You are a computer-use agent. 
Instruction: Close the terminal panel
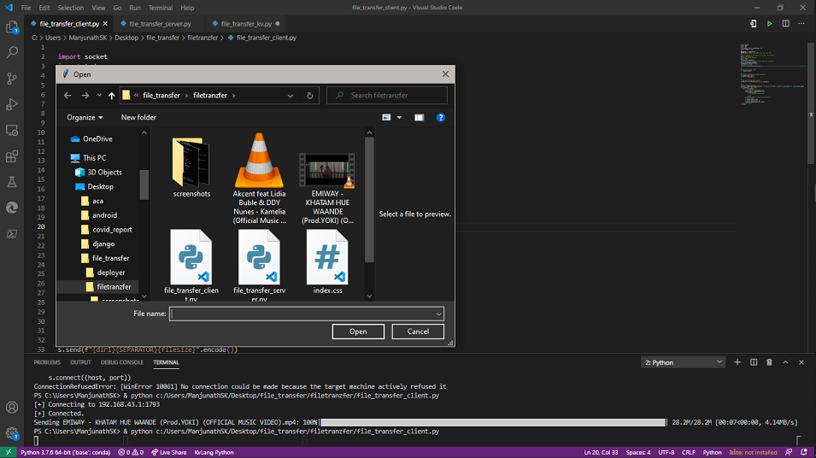[801, 362]
